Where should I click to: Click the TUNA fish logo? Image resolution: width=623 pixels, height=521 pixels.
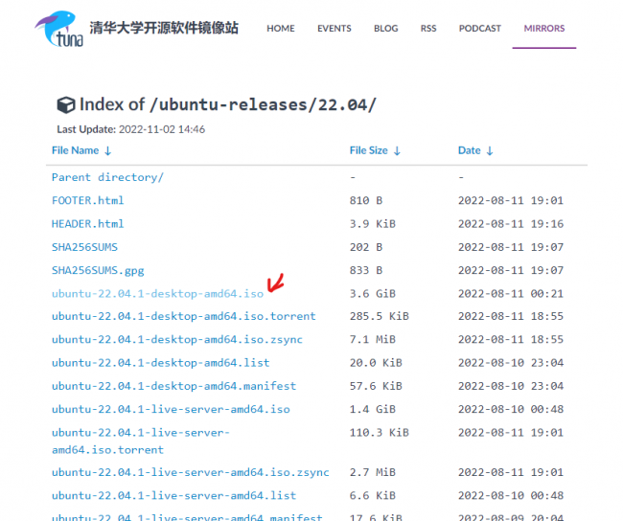pyautogui.click(x=59, y=29)
